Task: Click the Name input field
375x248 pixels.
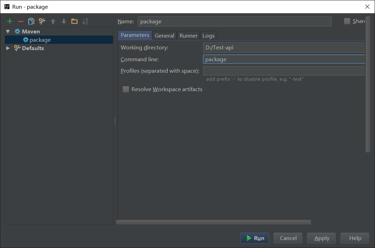Action: pyautogui.click(x=234, y=21)
